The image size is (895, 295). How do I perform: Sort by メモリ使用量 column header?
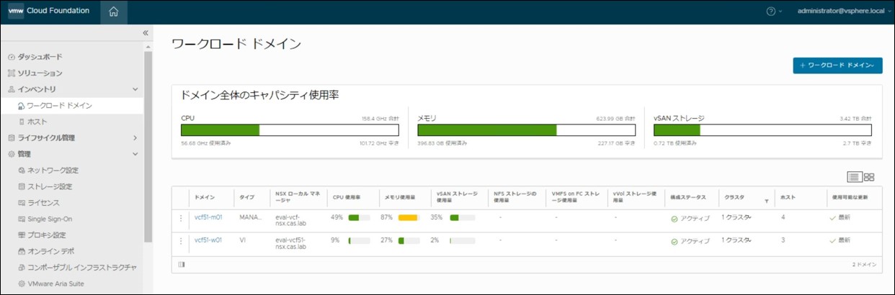point(400,196)
